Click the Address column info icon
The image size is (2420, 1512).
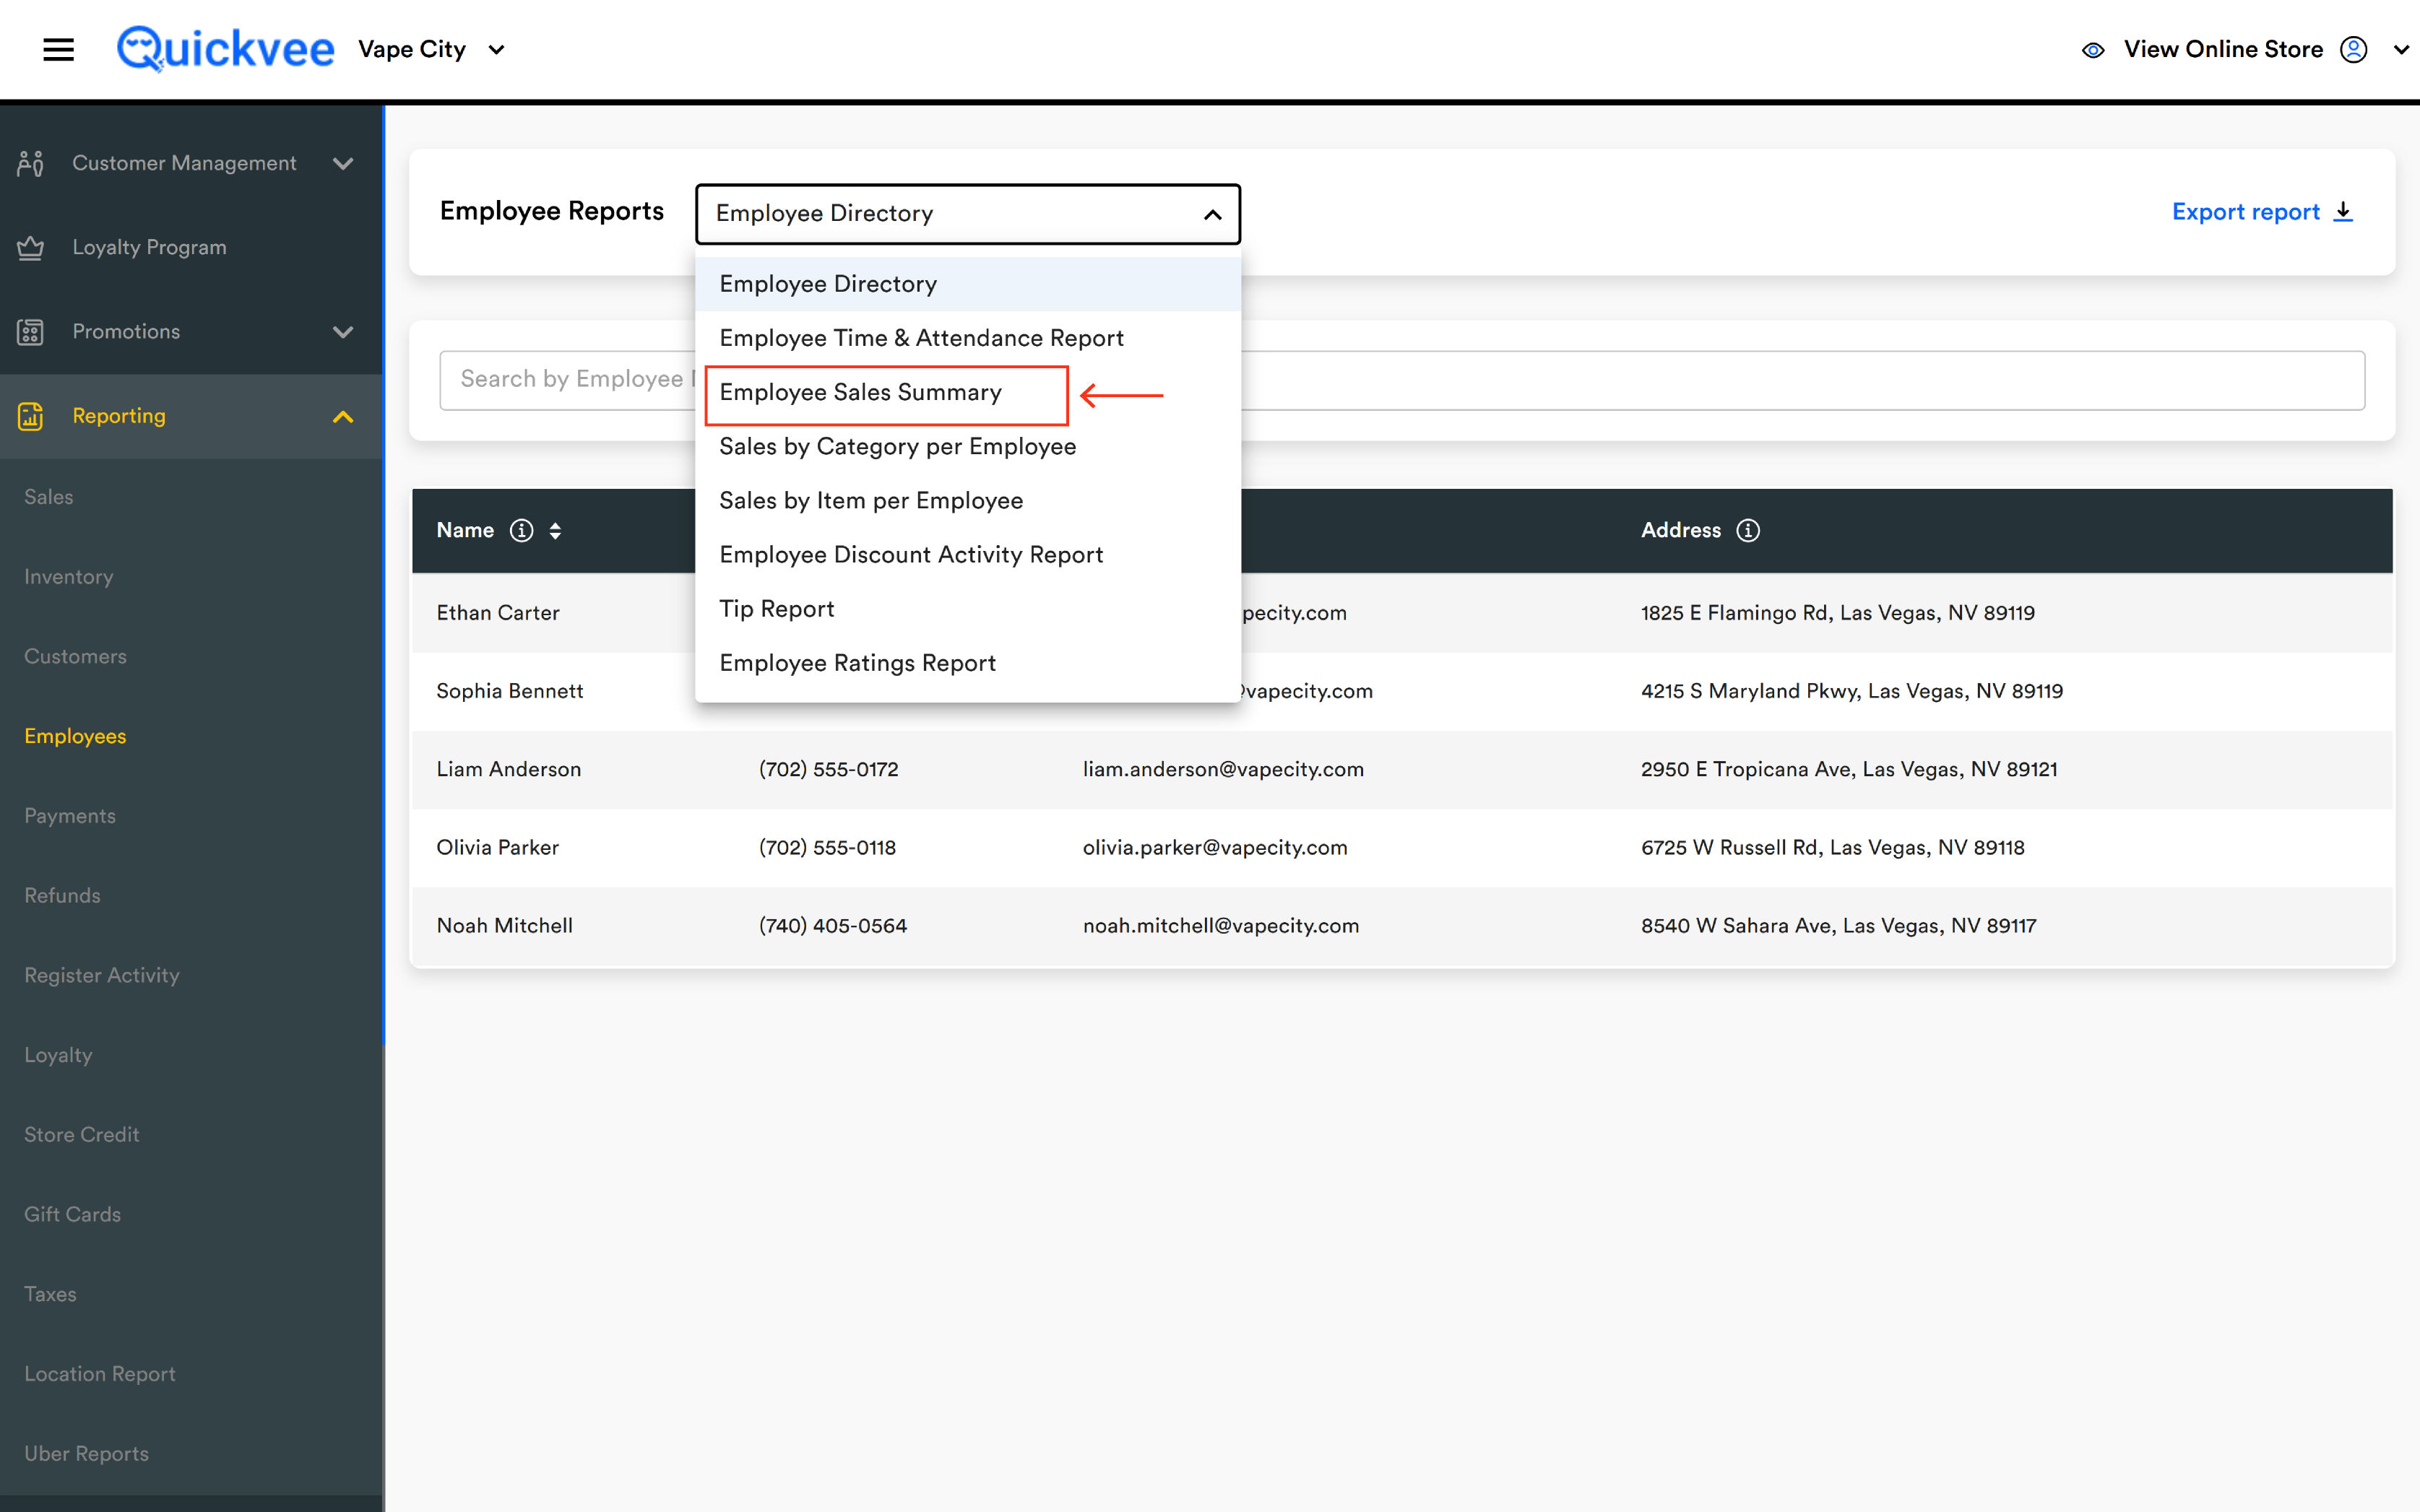click(x=1747, y=530)
